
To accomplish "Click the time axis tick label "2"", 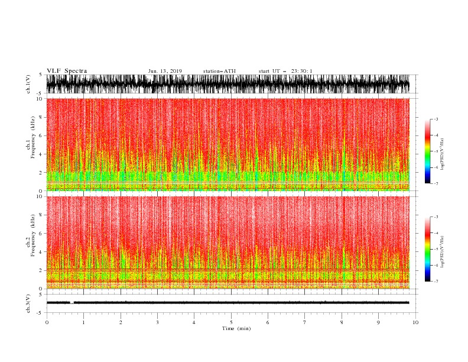I will pyautogui.click(x=121, y=322).
